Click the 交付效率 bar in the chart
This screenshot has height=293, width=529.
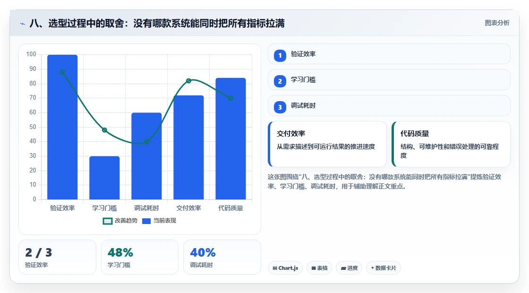pos(188,147)
